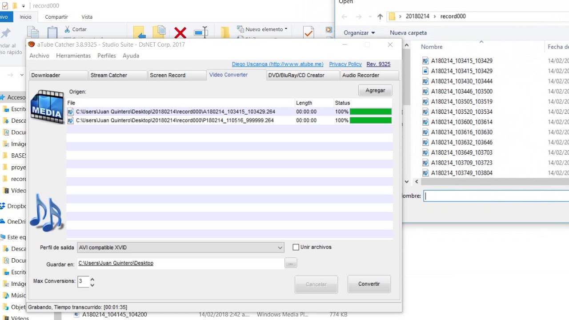This screenshot has width=569, height=320.
Task: Click the OneDrive cloud icon in sidebar
Action: (2, 222)
